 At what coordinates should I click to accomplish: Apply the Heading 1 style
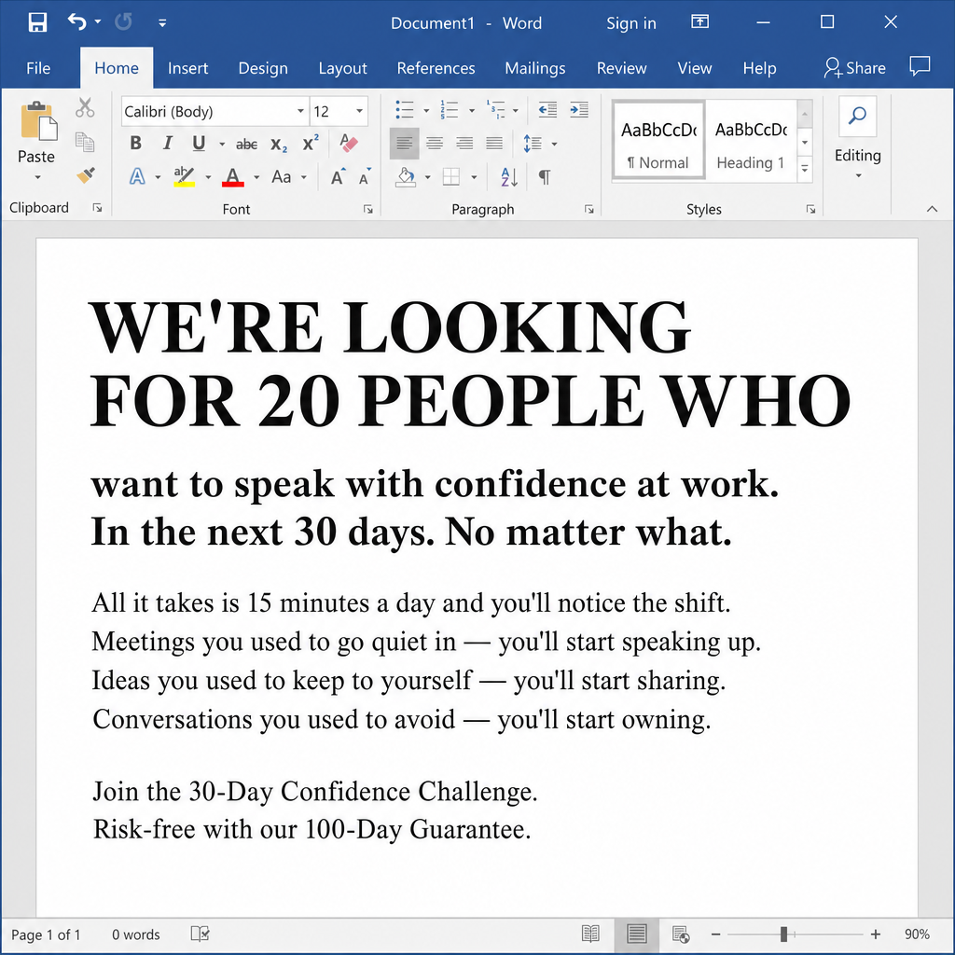(751, 141)
